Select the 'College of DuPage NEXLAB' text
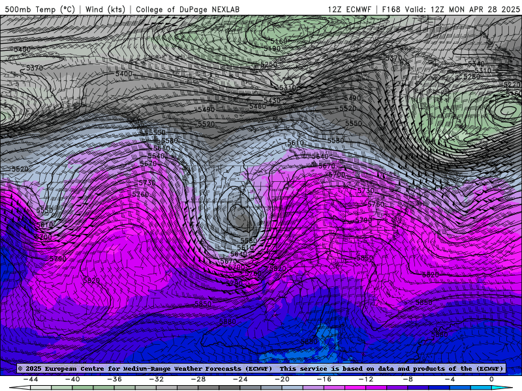 click(187, 9)
